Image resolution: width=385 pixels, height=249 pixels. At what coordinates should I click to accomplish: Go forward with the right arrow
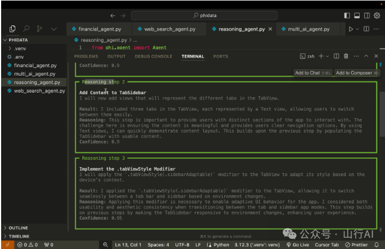(123, 16)
